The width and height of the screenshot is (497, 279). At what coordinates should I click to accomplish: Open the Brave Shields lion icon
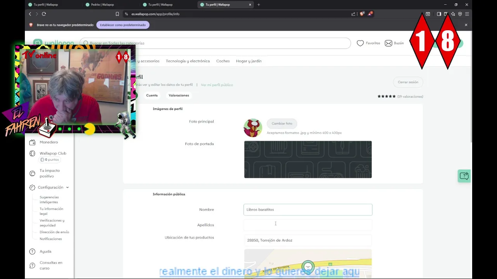(362, 14)
